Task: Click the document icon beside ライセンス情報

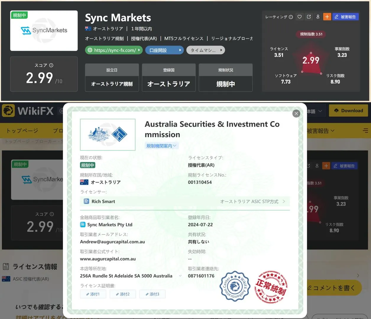Action: click(x=6, y=267)
